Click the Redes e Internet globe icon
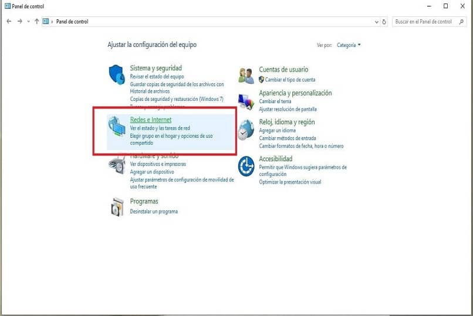Viewport: 473px width, 316px height. 117,126
